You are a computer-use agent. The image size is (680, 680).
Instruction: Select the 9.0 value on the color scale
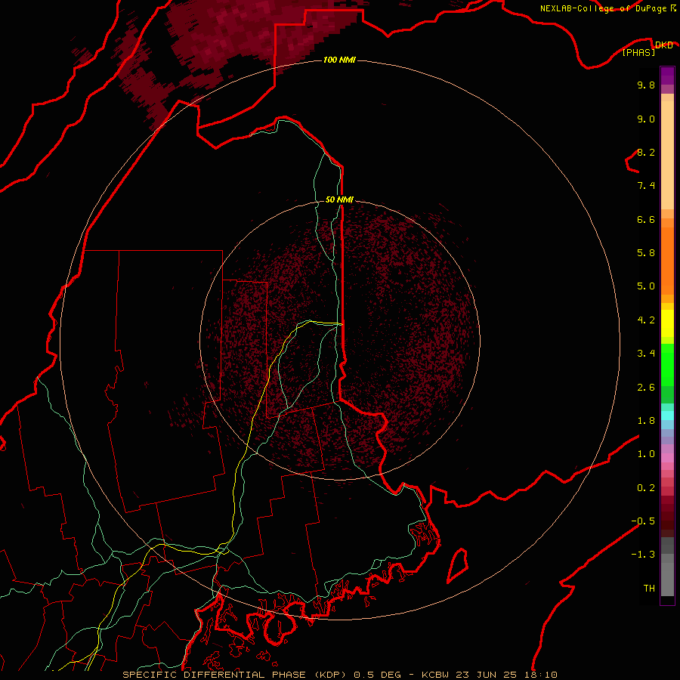coord(646,119)
